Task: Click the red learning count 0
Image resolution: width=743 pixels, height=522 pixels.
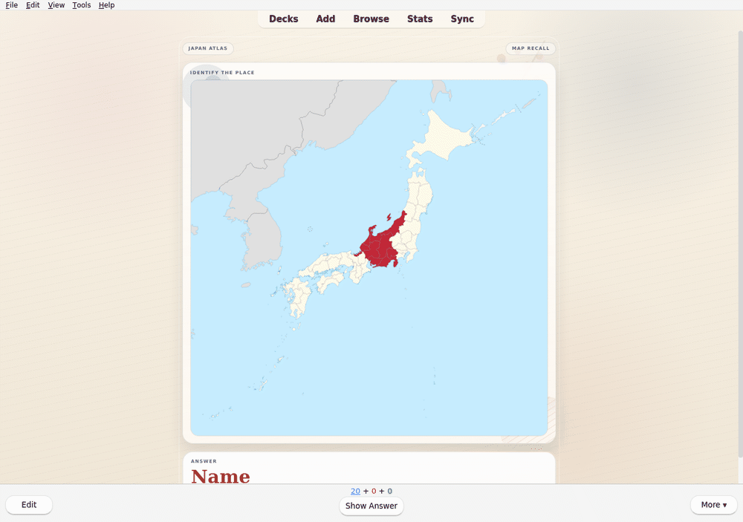Action: (x=374, y=492)
